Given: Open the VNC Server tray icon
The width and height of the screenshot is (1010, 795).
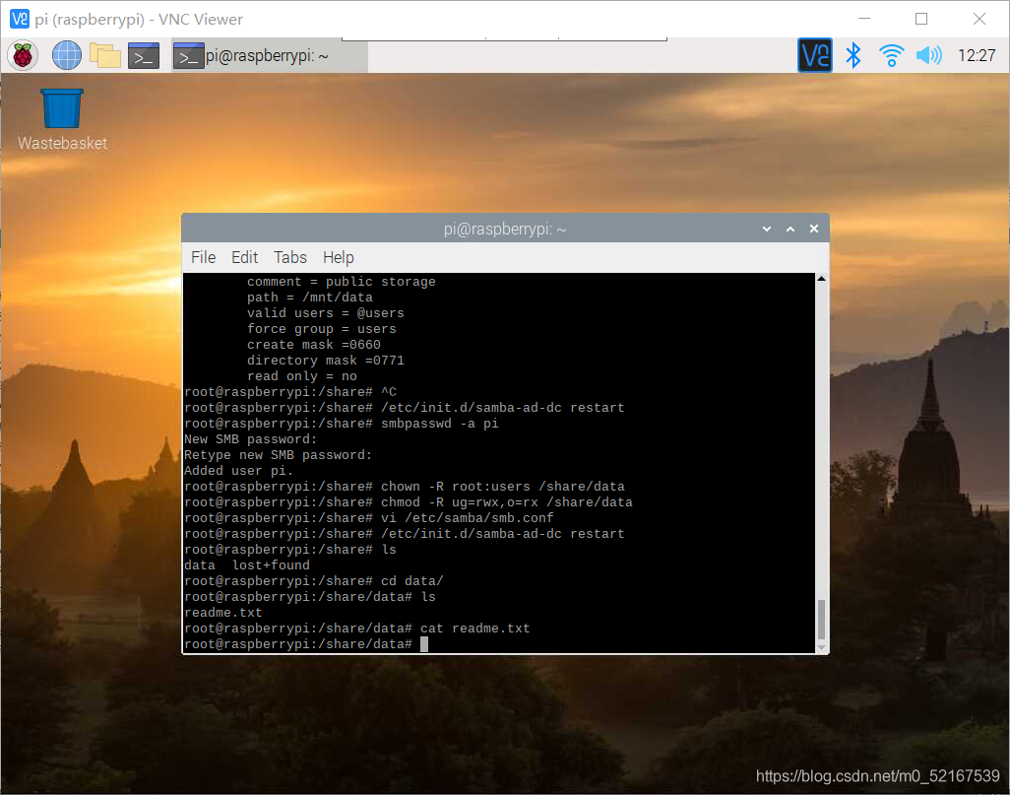Looking at the screenshot, I should click(814, 55).
